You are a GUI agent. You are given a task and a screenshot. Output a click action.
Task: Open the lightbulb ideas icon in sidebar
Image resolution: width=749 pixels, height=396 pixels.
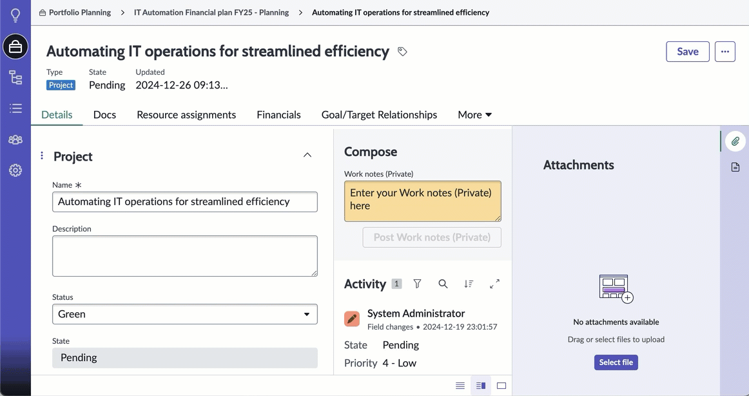click(15, 15)
